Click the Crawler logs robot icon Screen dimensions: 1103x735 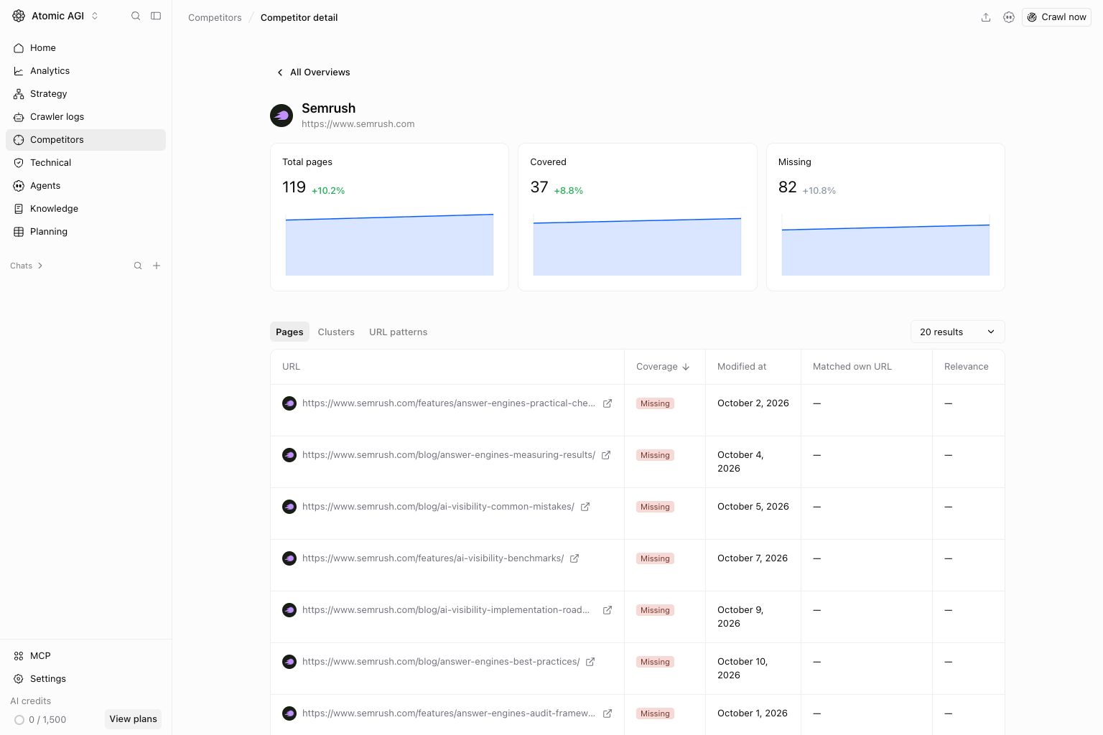click(x=19, y=117)
